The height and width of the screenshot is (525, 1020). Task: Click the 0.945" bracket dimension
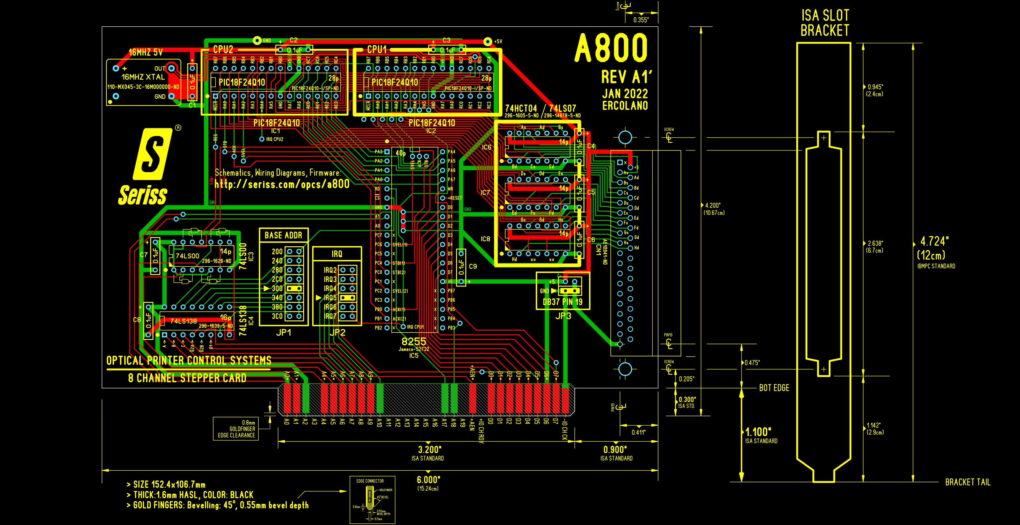[875, 90]
